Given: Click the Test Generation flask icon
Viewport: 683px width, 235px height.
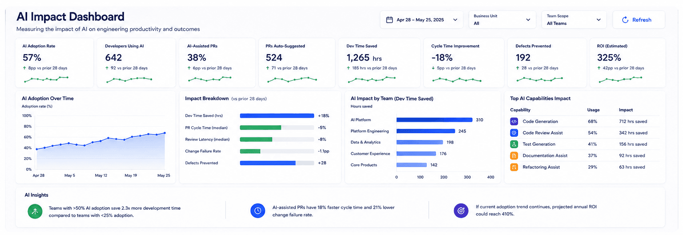Looking at the screenshot, I should (x=514, y=144).
